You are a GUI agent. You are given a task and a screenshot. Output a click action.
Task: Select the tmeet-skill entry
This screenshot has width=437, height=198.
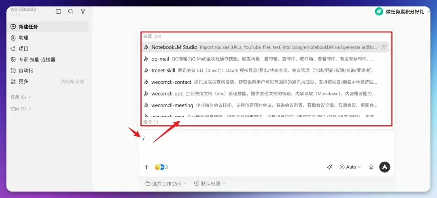pos(265,70)
